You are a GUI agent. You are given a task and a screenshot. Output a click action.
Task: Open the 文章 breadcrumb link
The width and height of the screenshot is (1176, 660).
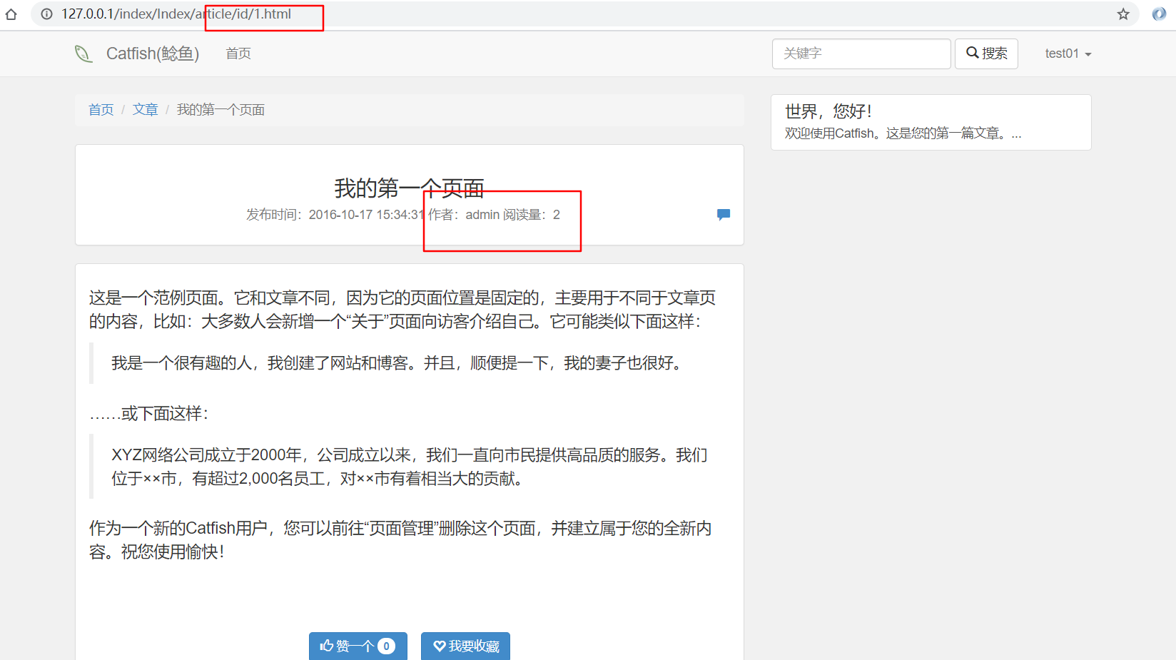145,109
